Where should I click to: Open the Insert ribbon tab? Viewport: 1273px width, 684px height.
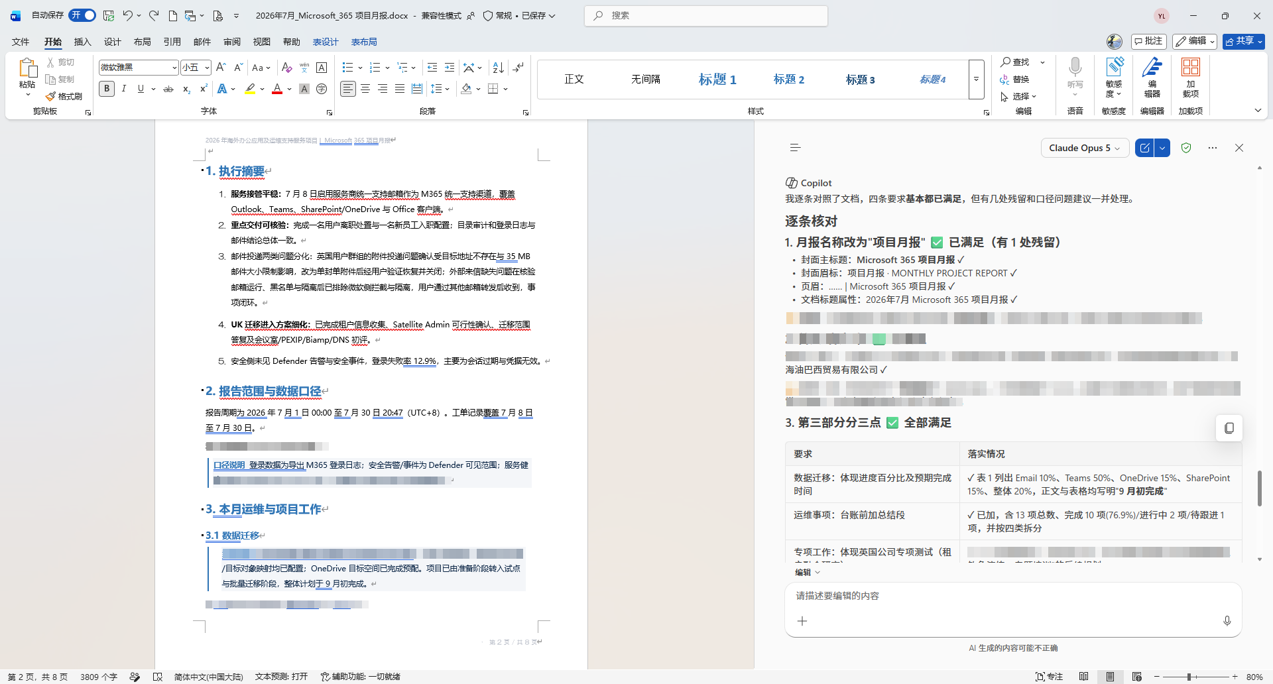point(82,42)
